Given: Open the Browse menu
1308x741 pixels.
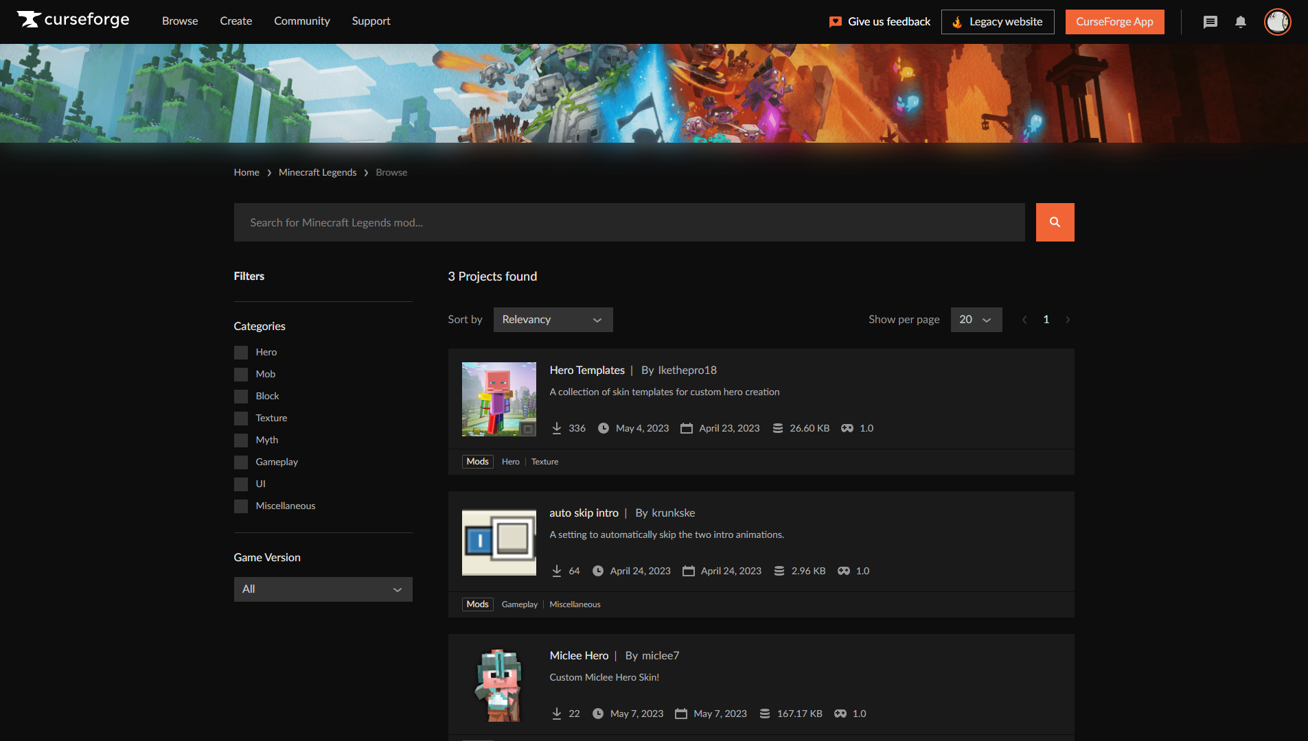Looking at the screenshot, I should point(180,21).
